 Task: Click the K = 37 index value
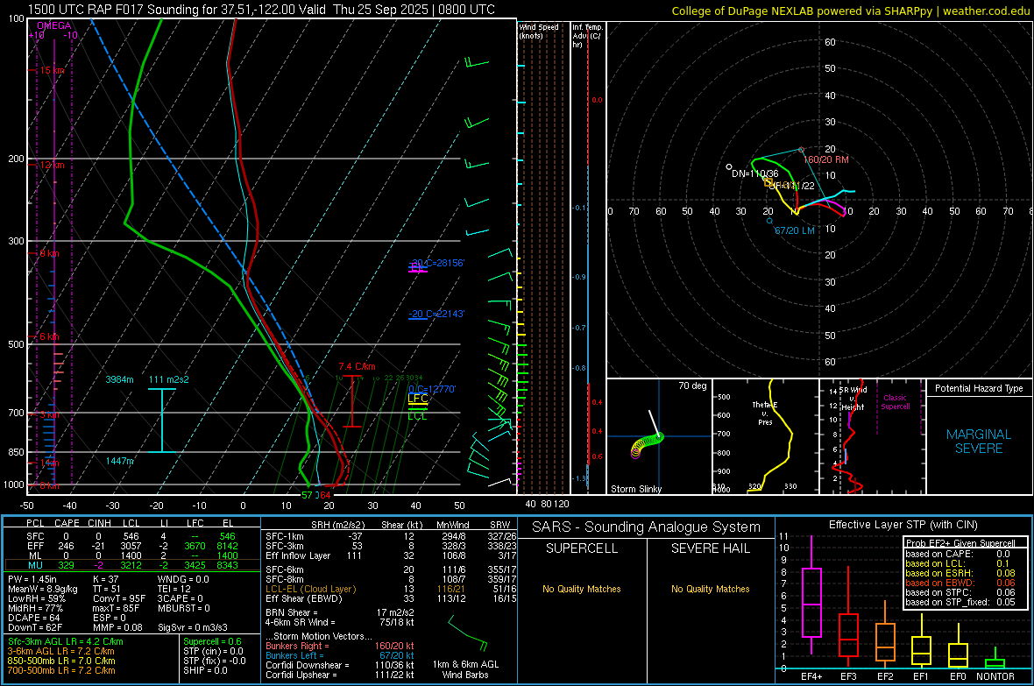coord(105,579)
